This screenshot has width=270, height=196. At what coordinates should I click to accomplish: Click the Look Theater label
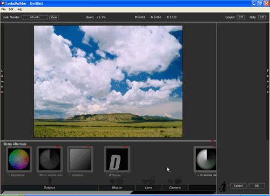pos(11,17)
